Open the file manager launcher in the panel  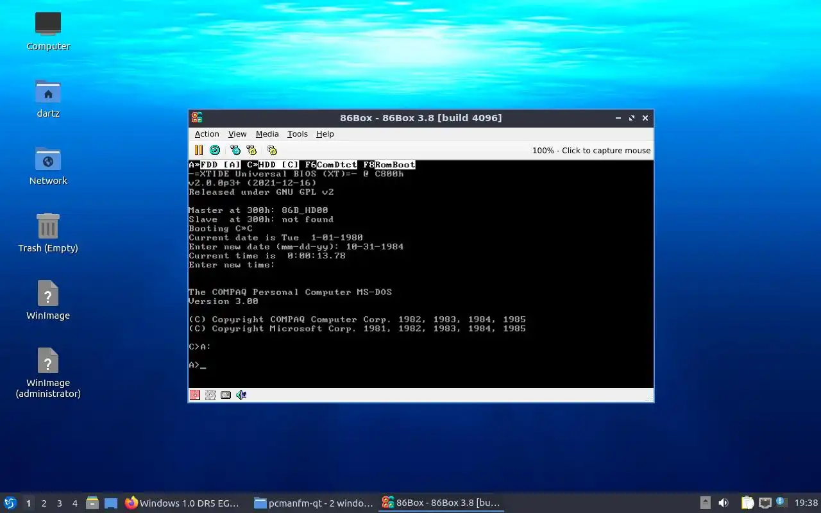[x=92, y=503]
